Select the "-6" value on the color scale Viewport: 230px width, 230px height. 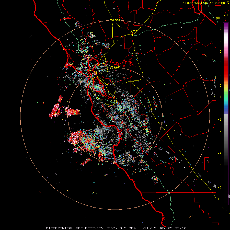pyautogui.click(x=220, y=176)
